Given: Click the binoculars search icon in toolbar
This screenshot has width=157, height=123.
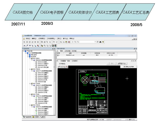Looking at the screenshot, I should (x=100, y=42).
